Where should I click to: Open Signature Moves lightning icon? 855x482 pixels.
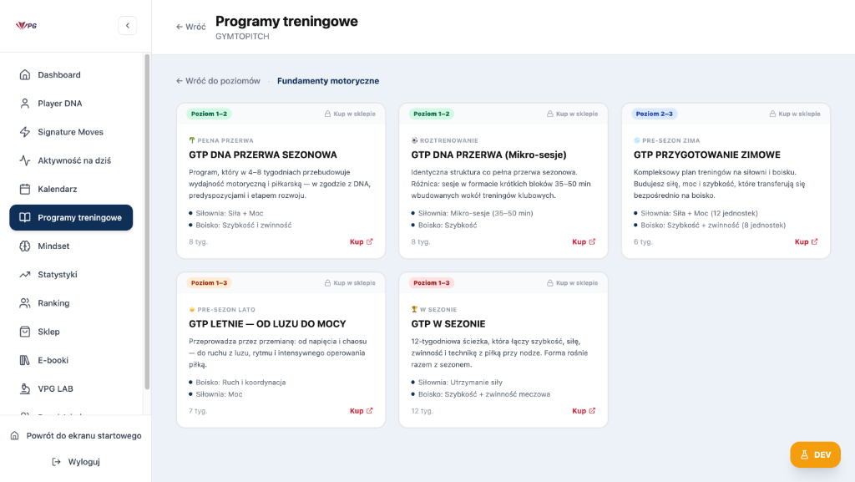click(24, 132)
